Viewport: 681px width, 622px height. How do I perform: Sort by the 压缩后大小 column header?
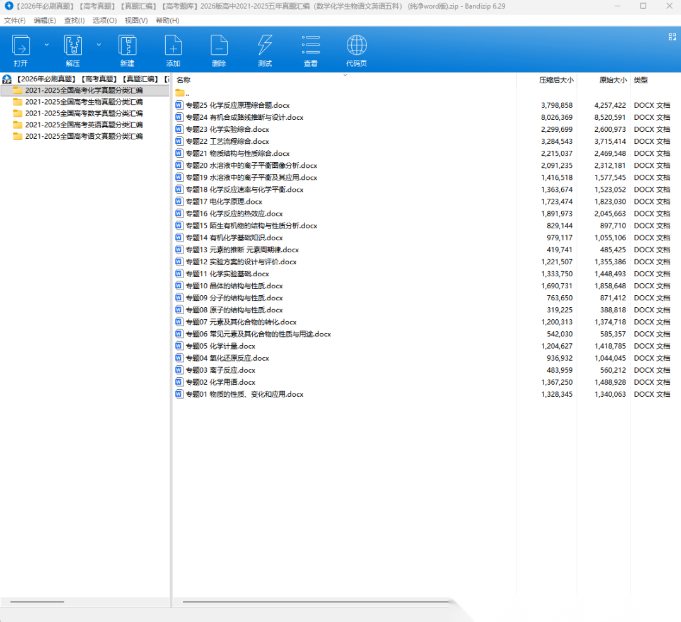(x=556, y=80)
